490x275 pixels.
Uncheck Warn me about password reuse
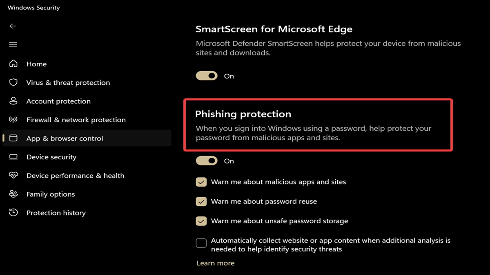click(201, 202)
